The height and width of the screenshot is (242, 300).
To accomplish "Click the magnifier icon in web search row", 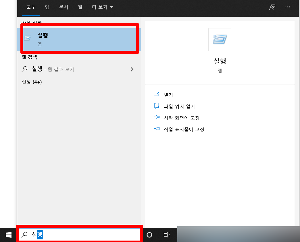I will 24,69.
